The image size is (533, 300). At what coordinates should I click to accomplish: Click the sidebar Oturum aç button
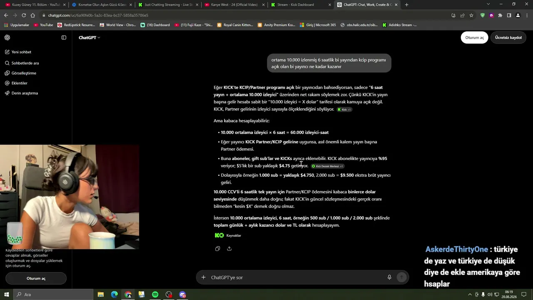(36, 278)
